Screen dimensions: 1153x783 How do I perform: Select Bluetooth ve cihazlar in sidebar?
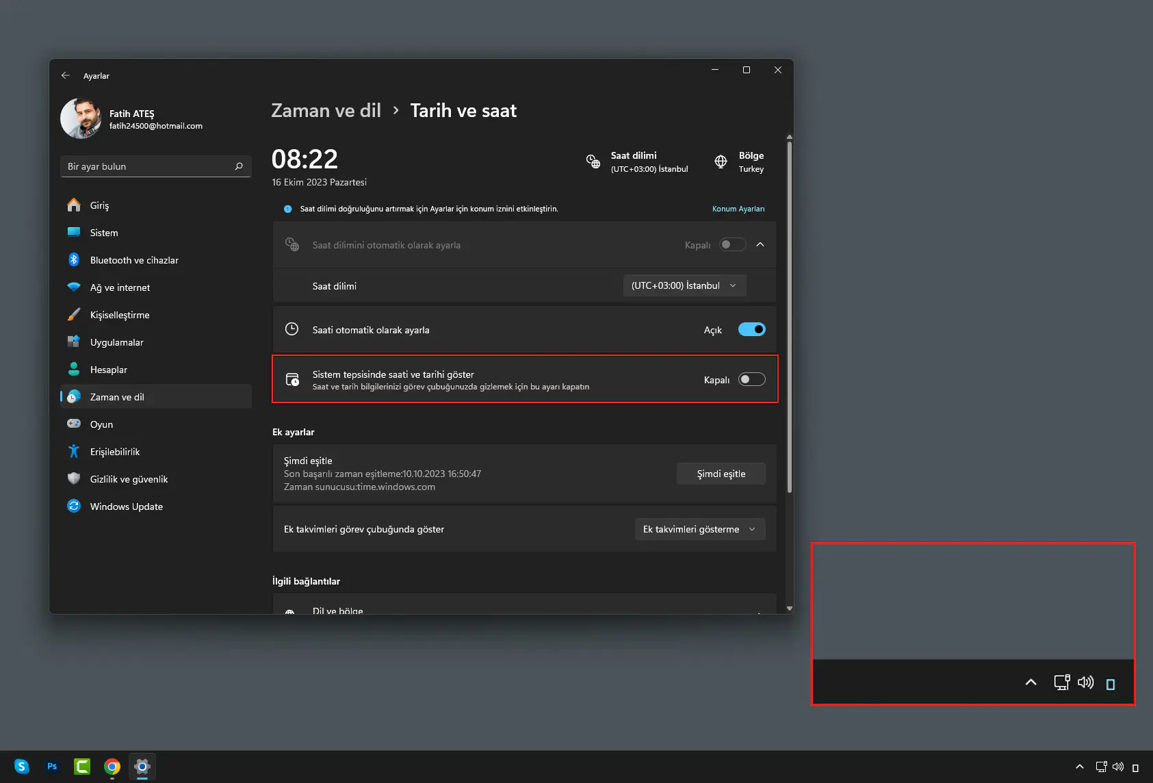pos(133,259)
